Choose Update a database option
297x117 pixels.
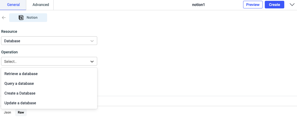coord(20,103)
